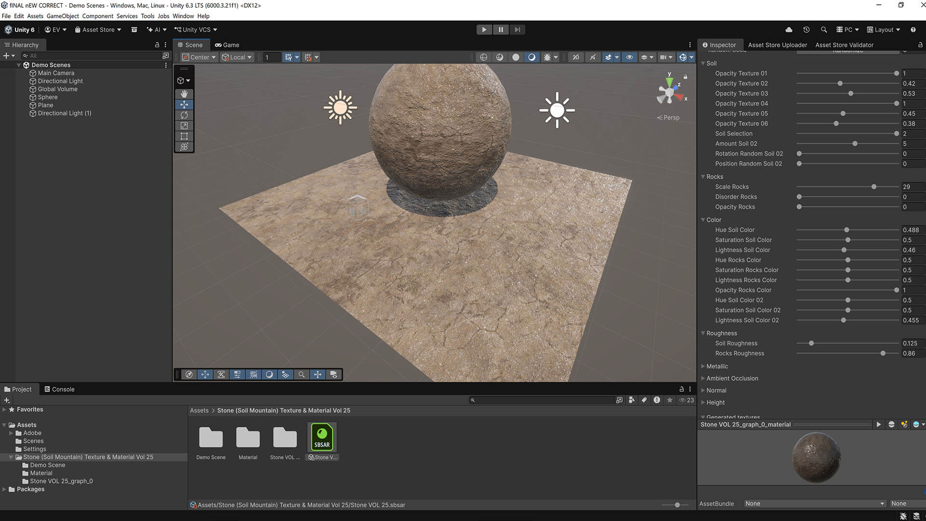Expand the Metallic section
This screenshot has height=521, width=926.
coord(703,366)
